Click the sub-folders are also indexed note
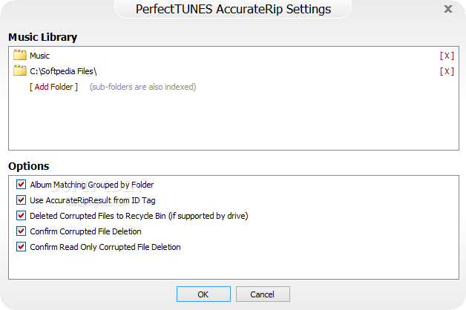This screenshot has height=310, width=466. (x=143, y=87)
